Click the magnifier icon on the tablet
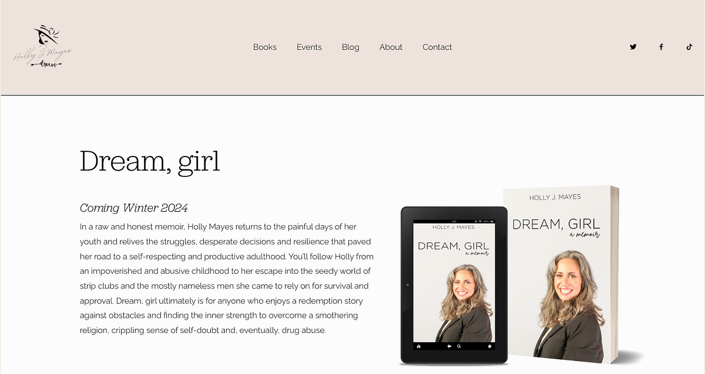Viewport: 705px width, 374px height. (x=459, y=346)
